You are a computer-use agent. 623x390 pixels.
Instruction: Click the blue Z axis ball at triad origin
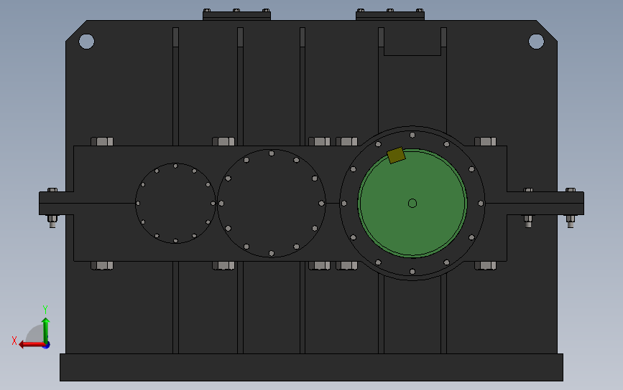pos(47,346)
